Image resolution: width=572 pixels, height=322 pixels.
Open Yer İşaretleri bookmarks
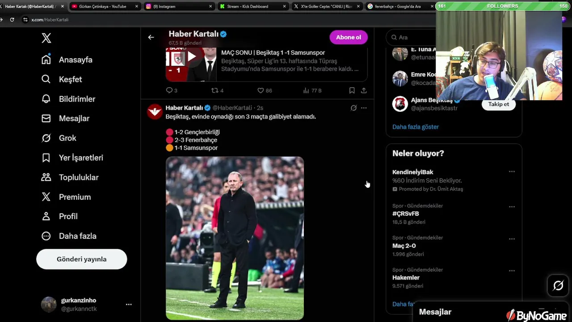[72, 157]
